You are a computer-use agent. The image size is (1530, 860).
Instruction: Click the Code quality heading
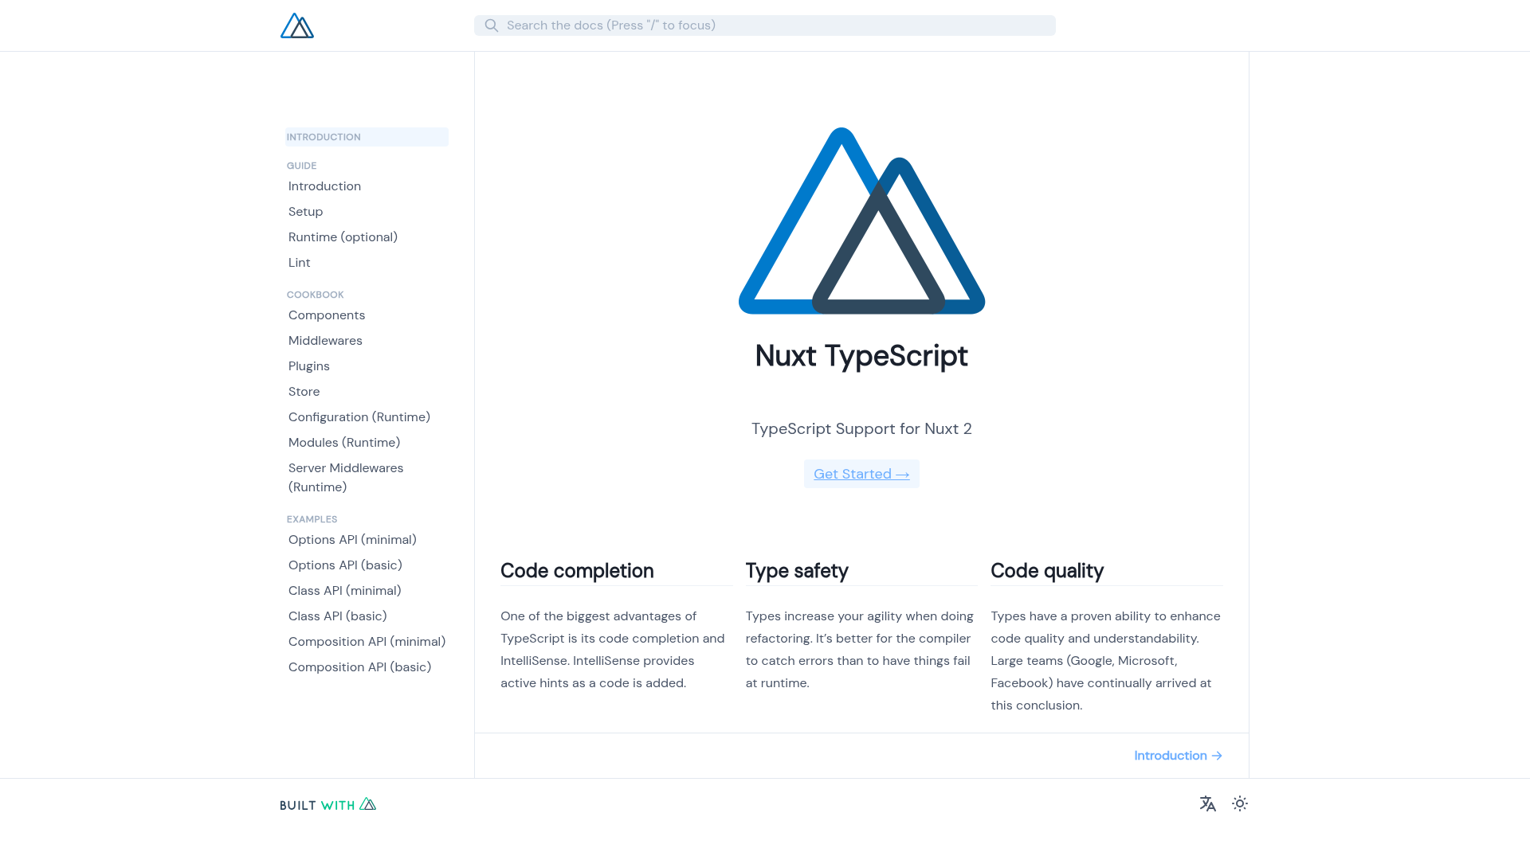(x=1047, y=571)
